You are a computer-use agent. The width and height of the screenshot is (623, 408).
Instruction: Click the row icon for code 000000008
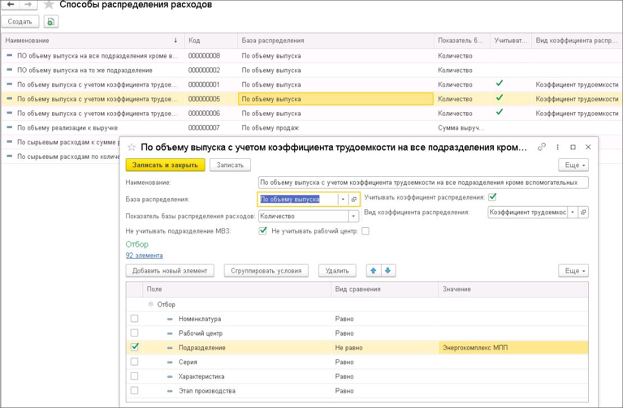pyautogui.click(x=10, y=56)
